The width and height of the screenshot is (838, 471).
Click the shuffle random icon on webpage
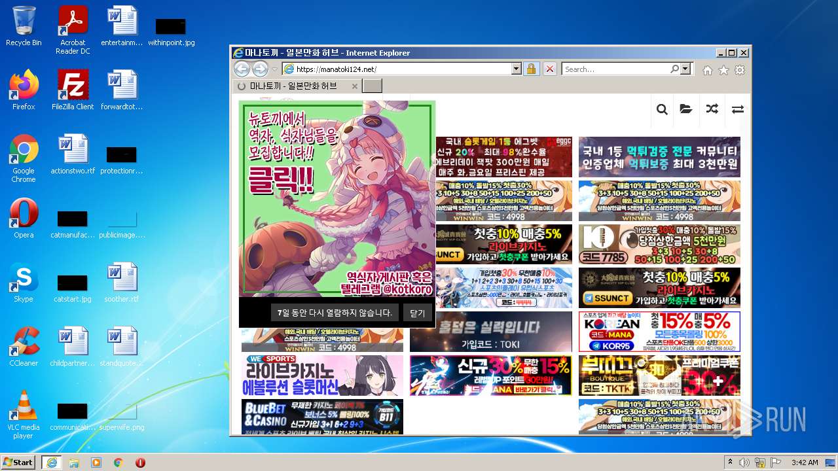[x=712, y=109]
